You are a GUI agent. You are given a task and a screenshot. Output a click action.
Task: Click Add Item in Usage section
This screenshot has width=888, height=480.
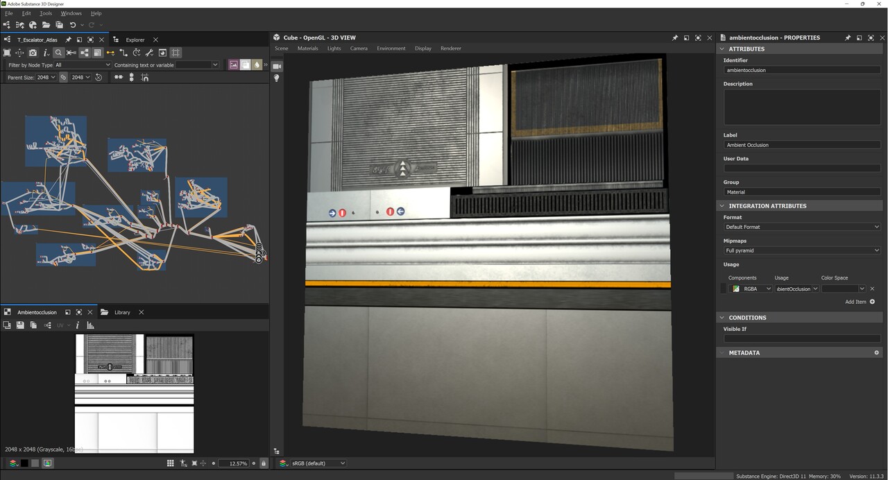click(859, 302)
